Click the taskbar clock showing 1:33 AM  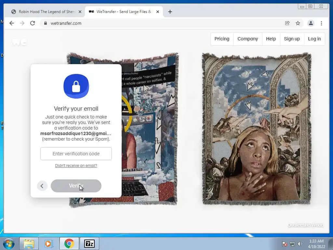point(316,244)
